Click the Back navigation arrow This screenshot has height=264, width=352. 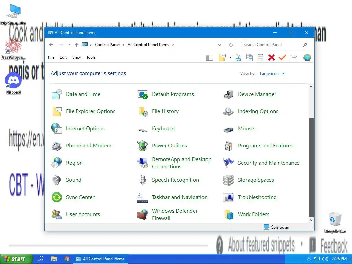coord(51,45)
